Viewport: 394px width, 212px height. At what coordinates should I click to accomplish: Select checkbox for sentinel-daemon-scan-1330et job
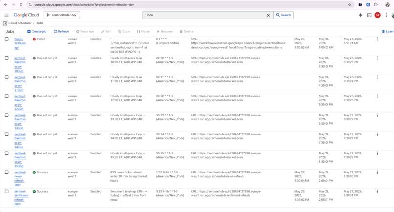[x=6, y=115]
